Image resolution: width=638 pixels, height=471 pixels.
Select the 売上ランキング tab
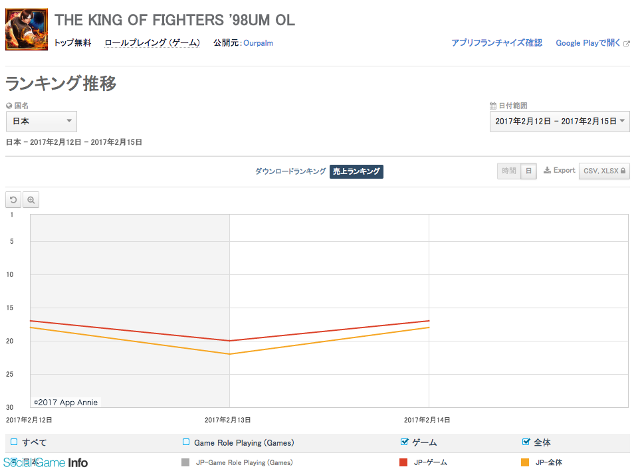[356, 171]
